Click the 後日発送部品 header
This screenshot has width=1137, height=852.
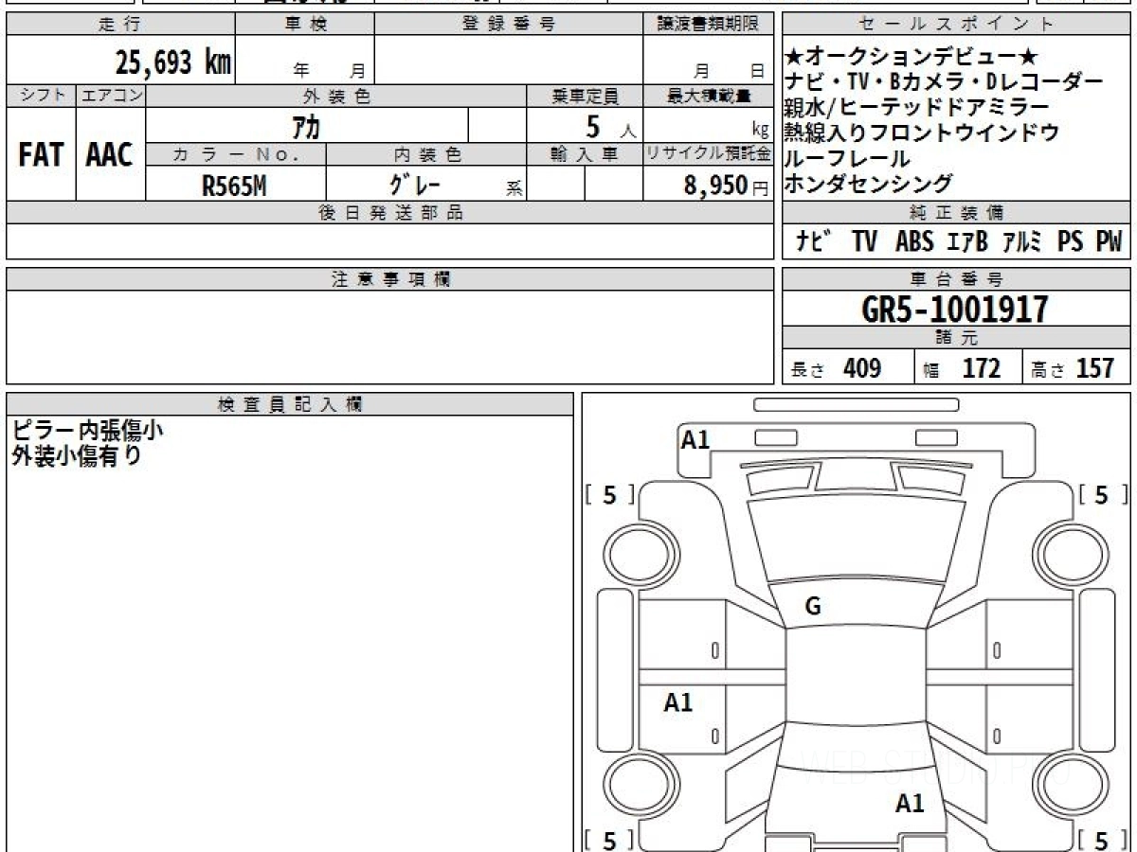pyautogui.click(x=390, y=213)
